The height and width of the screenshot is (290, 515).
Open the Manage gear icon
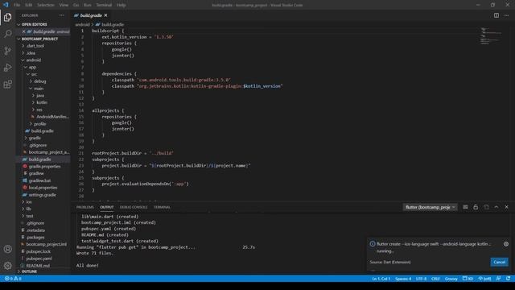[x=7, y=265]
